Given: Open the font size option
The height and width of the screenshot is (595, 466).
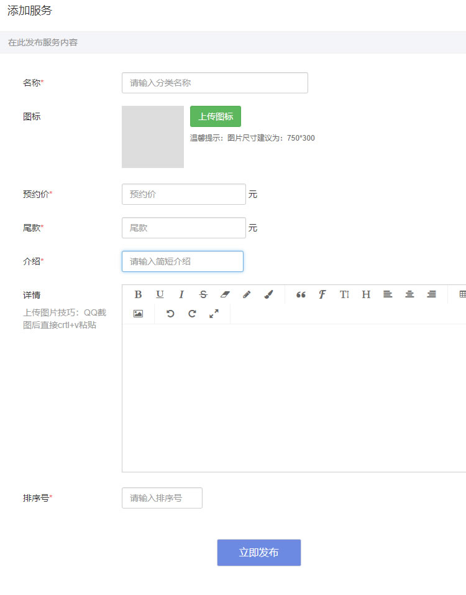Looking at the screenshot, I should coord(344,294).
